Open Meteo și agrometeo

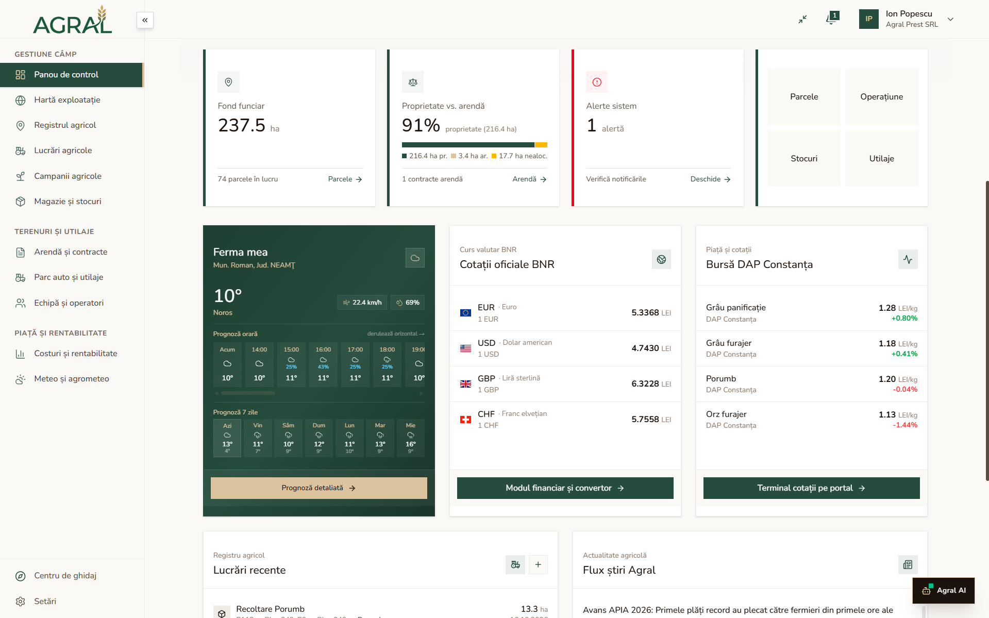[72, 379]
